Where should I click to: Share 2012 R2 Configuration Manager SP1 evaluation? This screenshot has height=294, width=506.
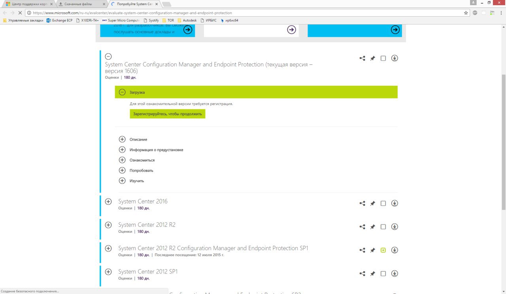pos(362,250)
